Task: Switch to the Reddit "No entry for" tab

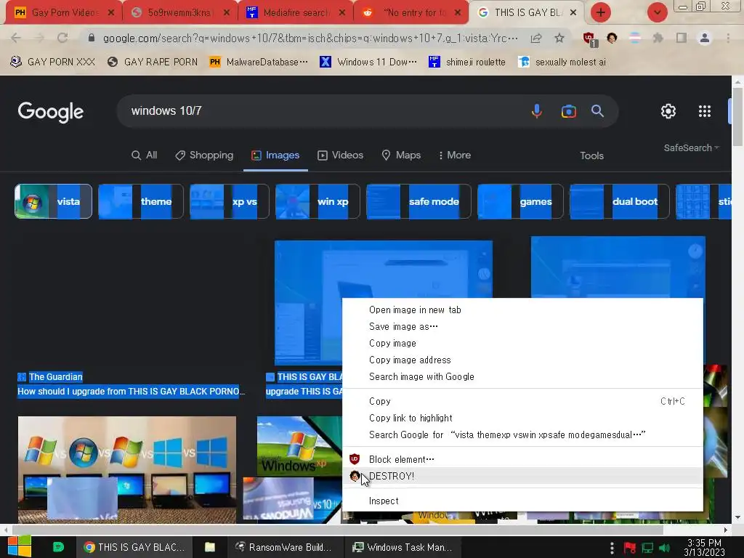Action: pos(411,13)
